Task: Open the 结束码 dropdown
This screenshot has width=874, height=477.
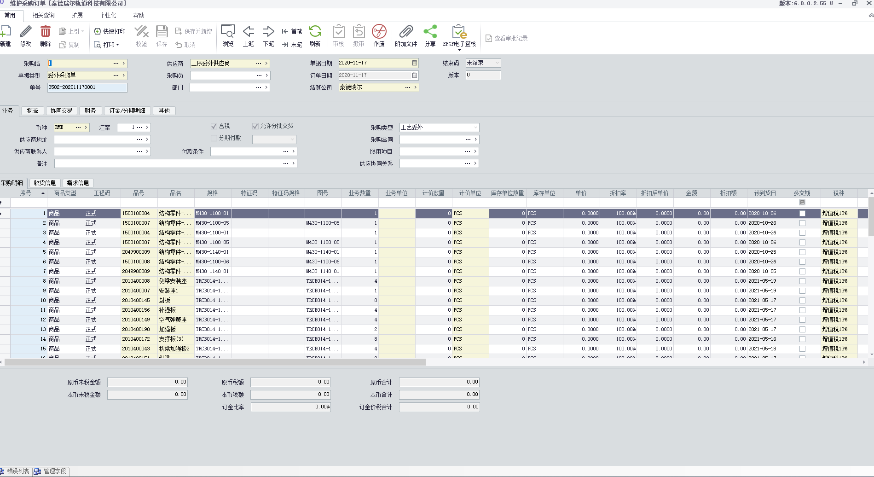Action: pyautogui.click(x=497, y=63)
